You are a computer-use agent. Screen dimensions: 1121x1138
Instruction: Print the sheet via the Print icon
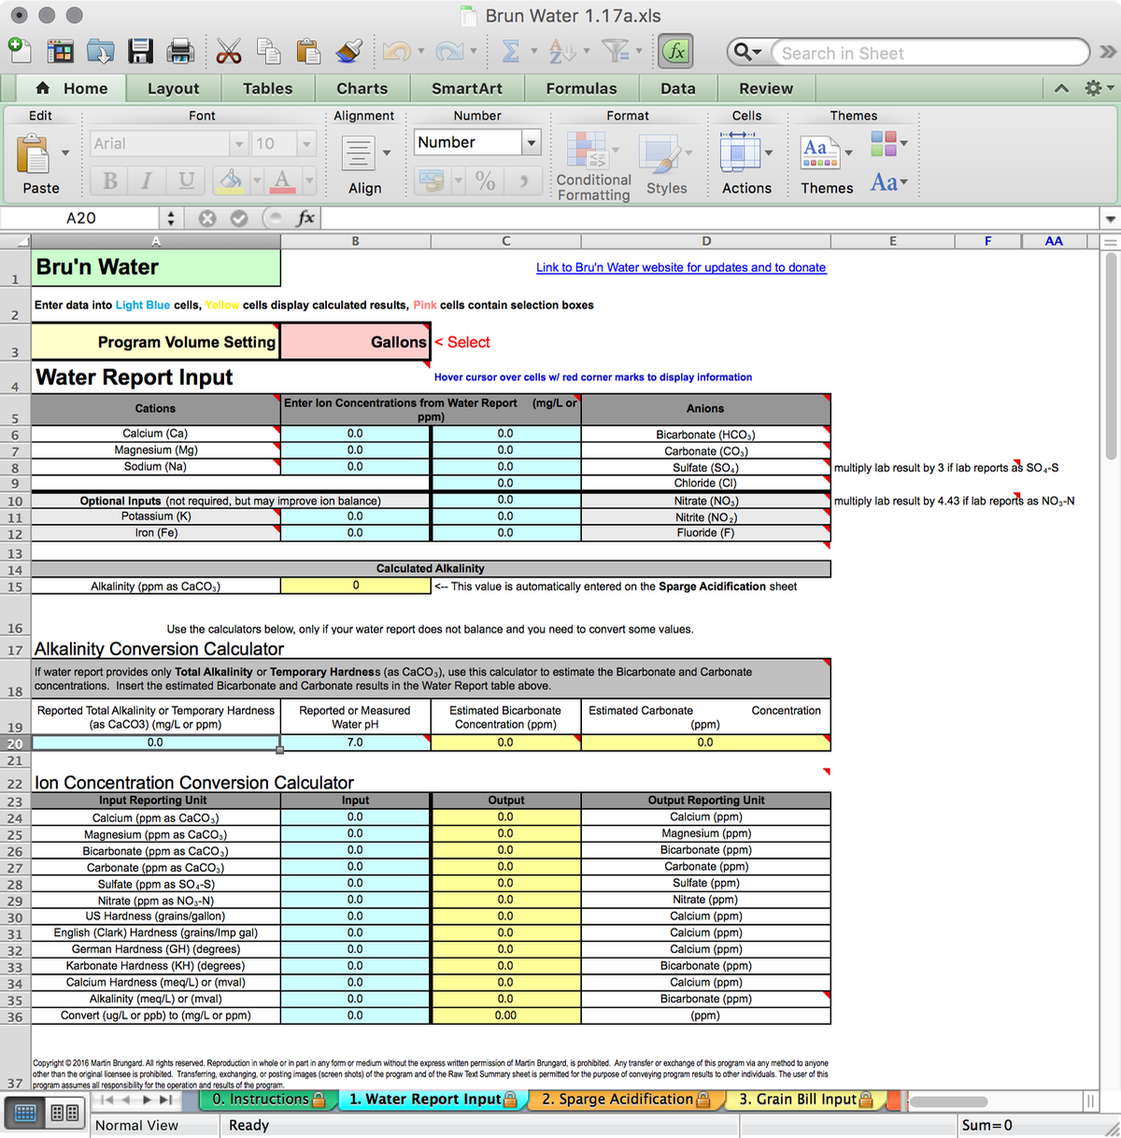pos(181,51)
